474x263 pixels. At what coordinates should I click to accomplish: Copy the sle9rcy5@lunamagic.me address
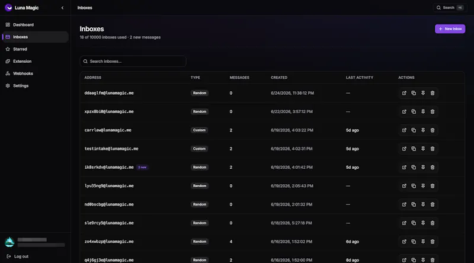click(x=414, y=223)
